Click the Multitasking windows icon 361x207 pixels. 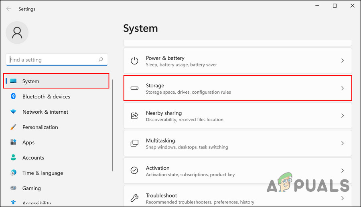click(x=134, y=143)
